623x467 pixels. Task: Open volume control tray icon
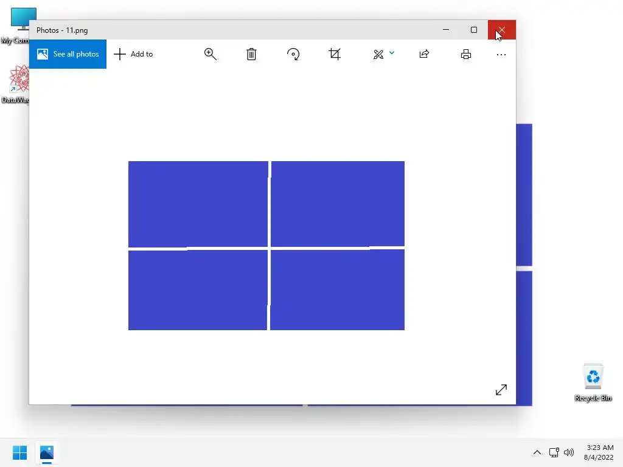[x=569, y=452]
